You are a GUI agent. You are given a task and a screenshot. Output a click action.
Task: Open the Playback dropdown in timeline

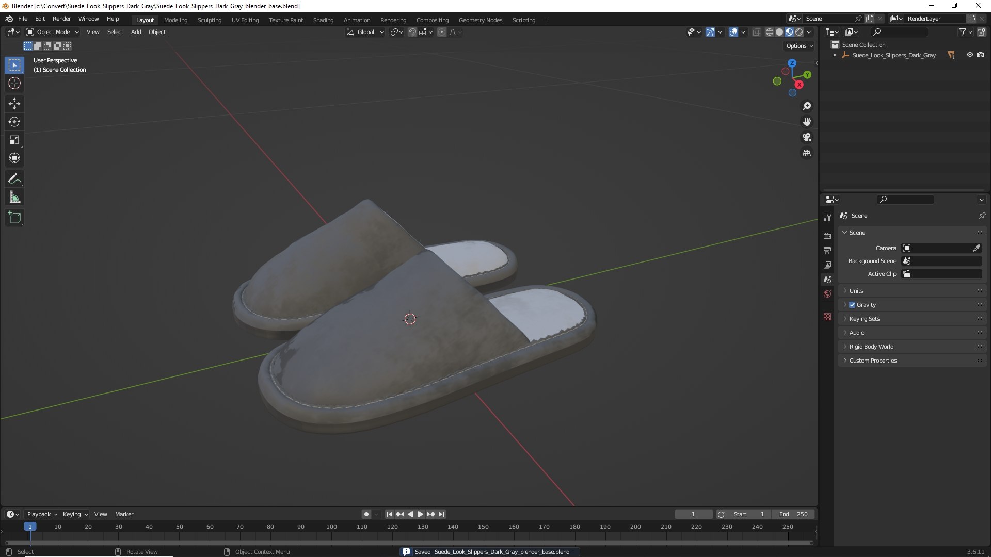pos(42,514)
